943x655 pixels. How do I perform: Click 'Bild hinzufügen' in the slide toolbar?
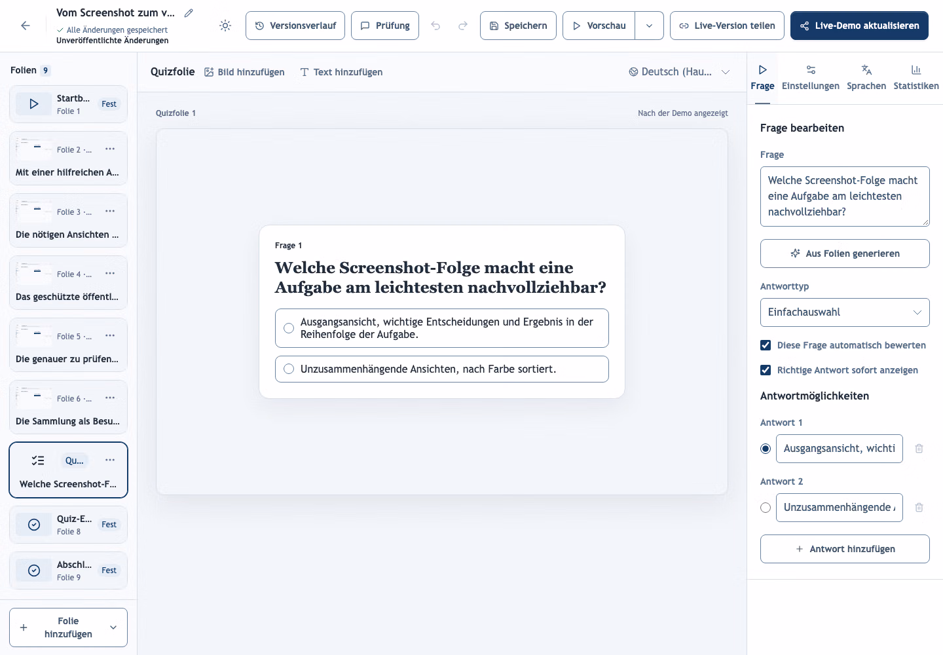[244, 72]
